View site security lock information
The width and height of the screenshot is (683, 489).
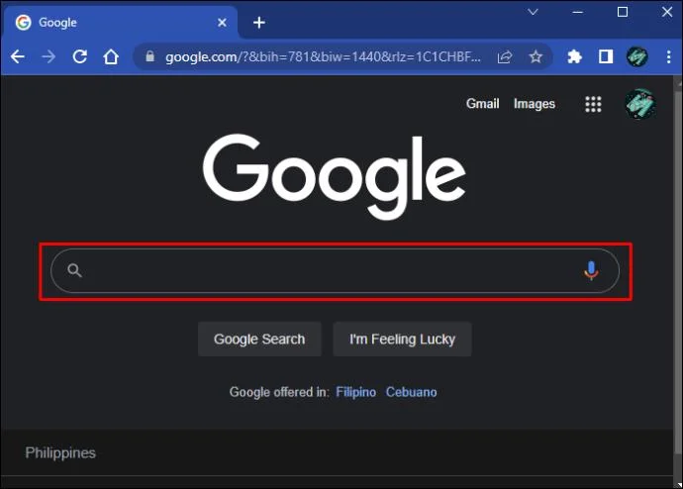(149, 56)
